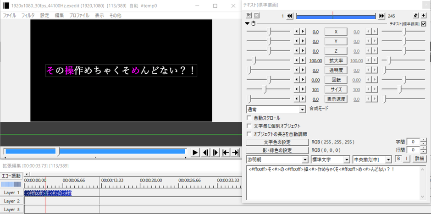
Task: Click the エコー振動 scene button
Action: 11,176
